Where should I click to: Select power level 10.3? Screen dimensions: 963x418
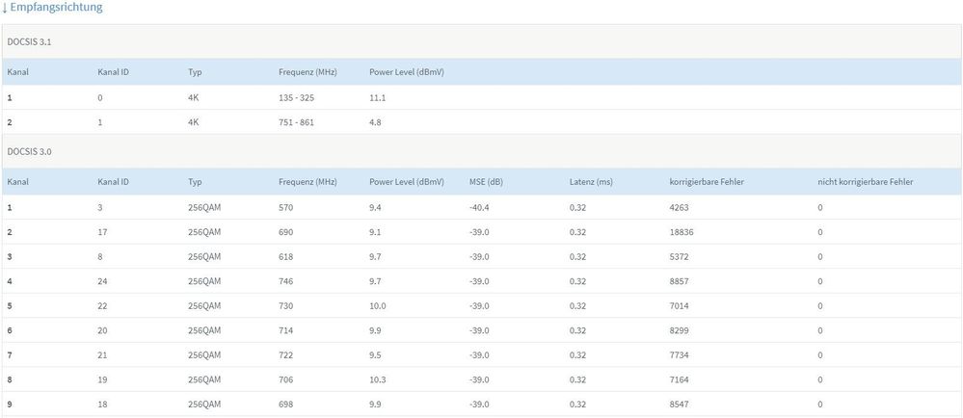tap(377, 379)
